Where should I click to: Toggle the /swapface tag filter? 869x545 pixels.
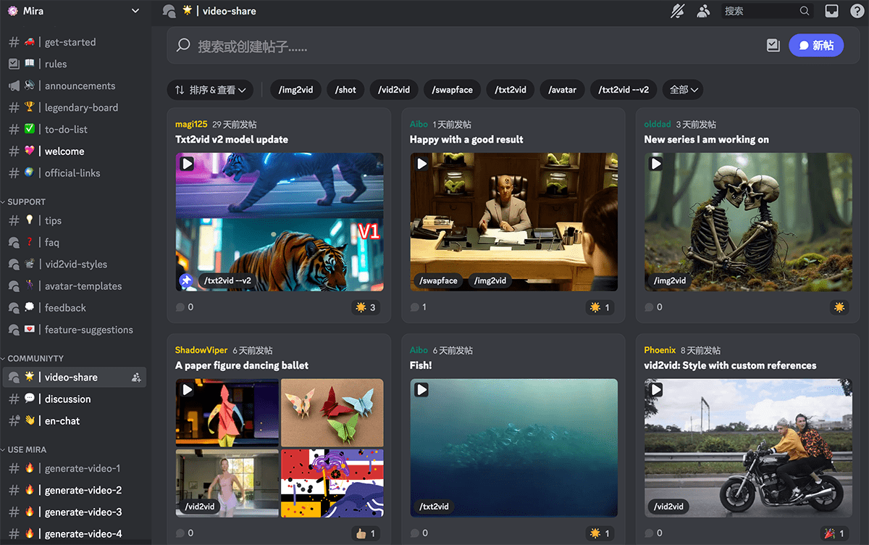tap(452, 90)
